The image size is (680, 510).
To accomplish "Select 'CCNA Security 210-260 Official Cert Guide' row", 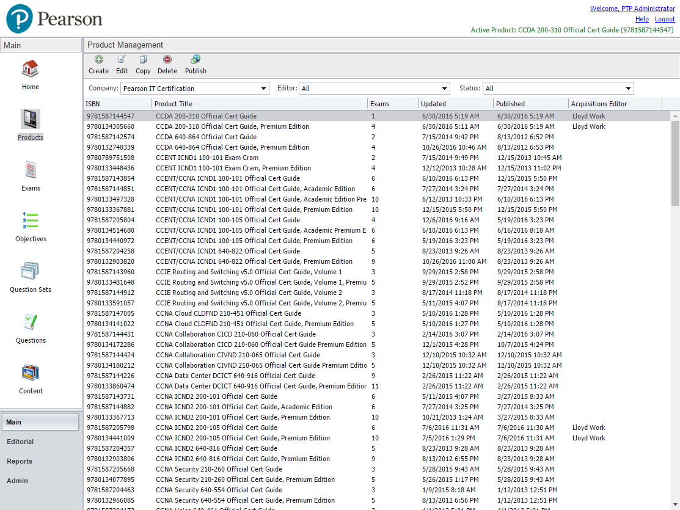I will click(377, 469).
